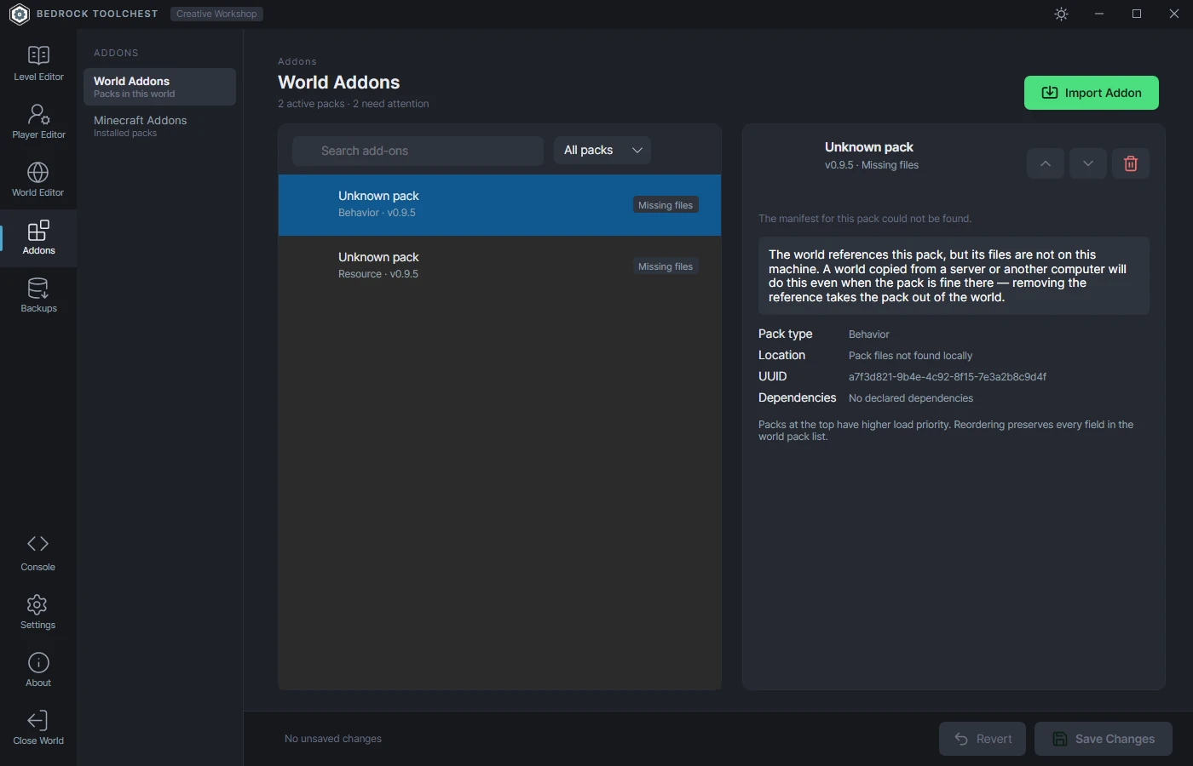Click the Save Changes button

(1104, 739)
